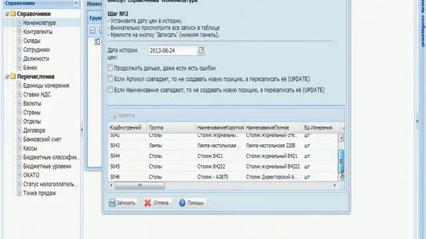Select Договора item
Screen dimensions: 426x239
tap(34, 130)
